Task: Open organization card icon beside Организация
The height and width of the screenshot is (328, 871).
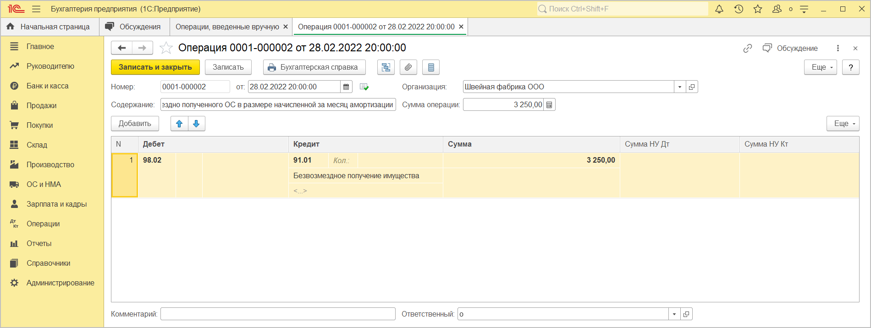Action: click(692, 87)
